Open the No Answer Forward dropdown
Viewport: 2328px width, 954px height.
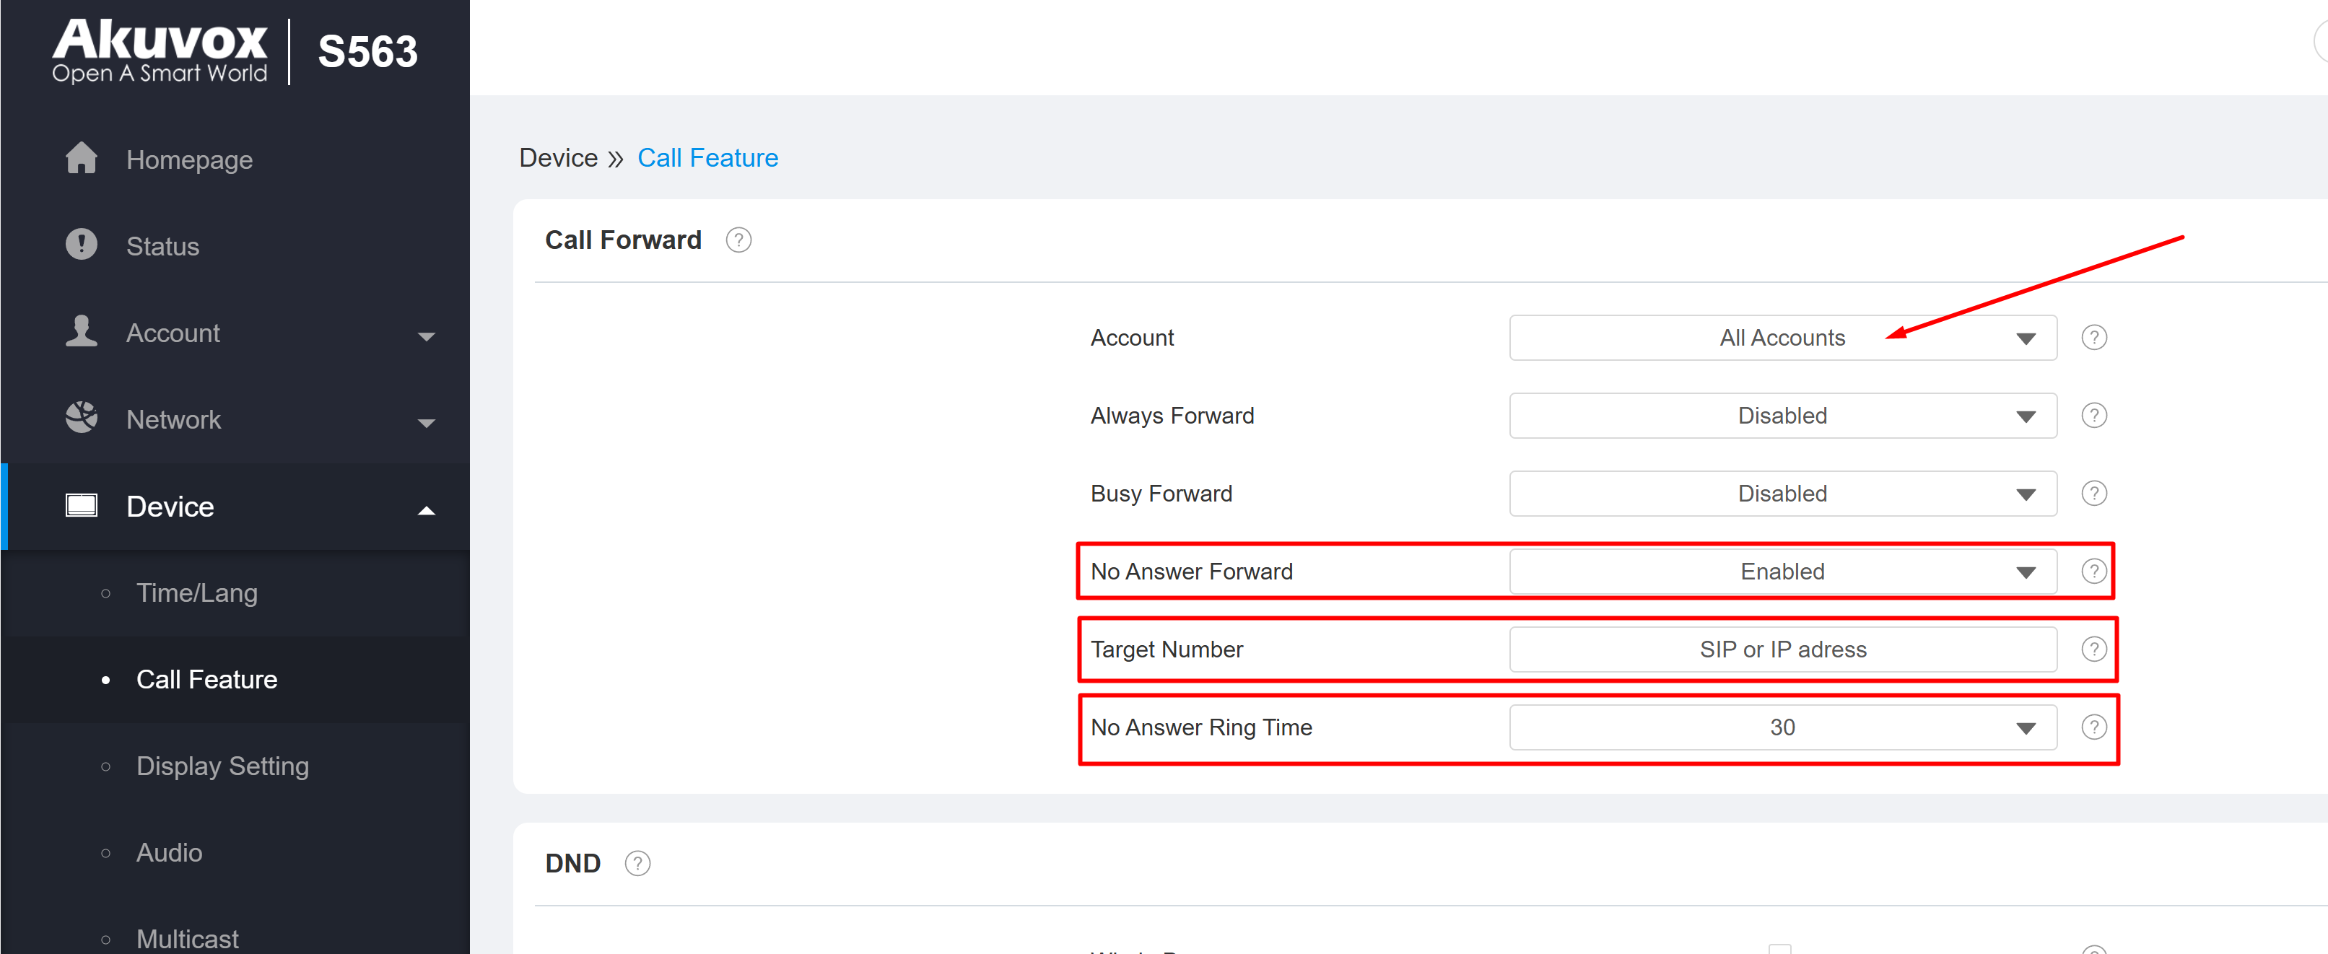[1782, 571]
